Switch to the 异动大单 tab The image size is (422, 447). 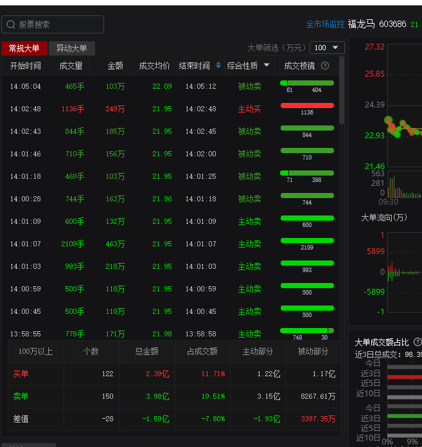[x=71, y=48]
